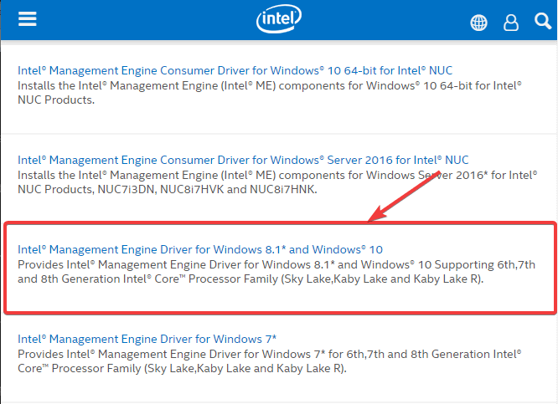Viewport: 558px width, 404px height.
Task: Open the Management Engine Driver for Windows 7 link
Action: pyautogui.click(x=147, y=339)
